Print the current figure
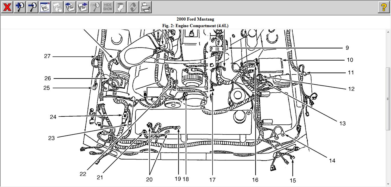The image size is (391, 187). point(146,7)
